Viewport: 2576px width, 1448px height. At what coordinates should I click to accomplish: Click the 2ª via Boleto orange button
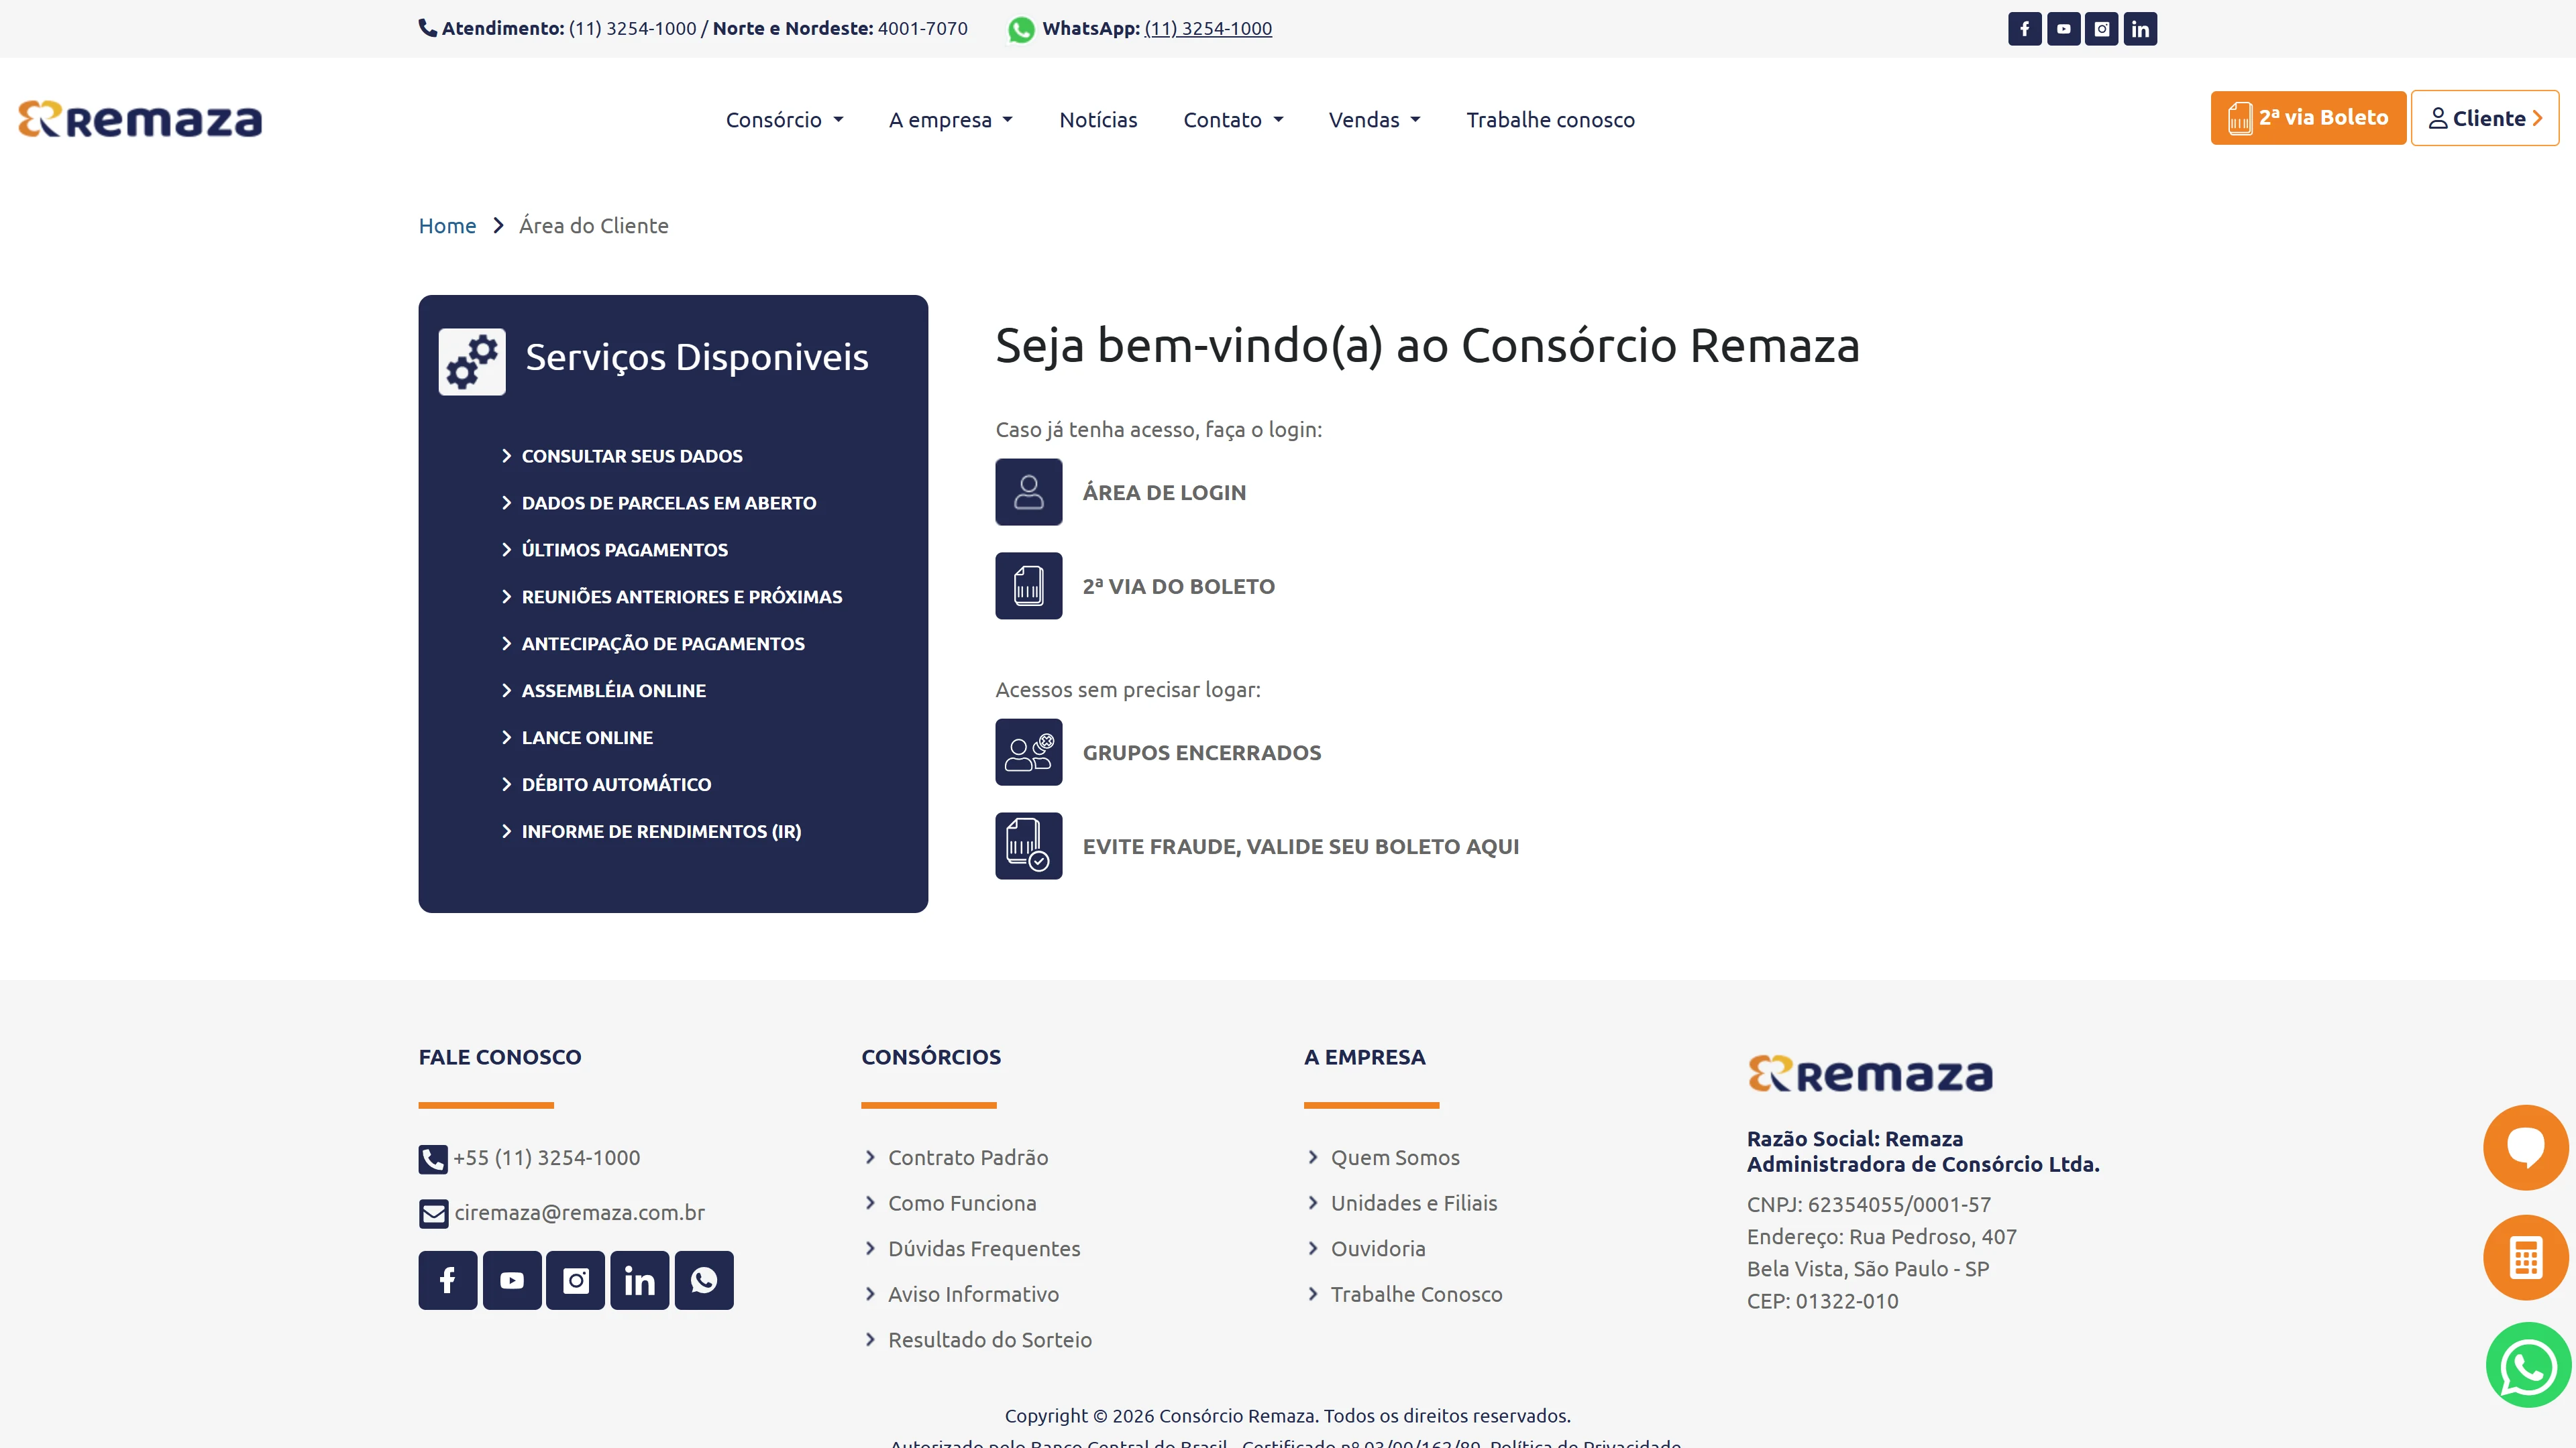coord(2308,118)
